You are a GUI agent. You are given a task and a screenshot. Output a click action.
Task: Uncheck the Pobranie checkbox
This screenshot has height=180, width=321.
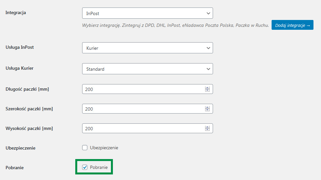[85, 167]
